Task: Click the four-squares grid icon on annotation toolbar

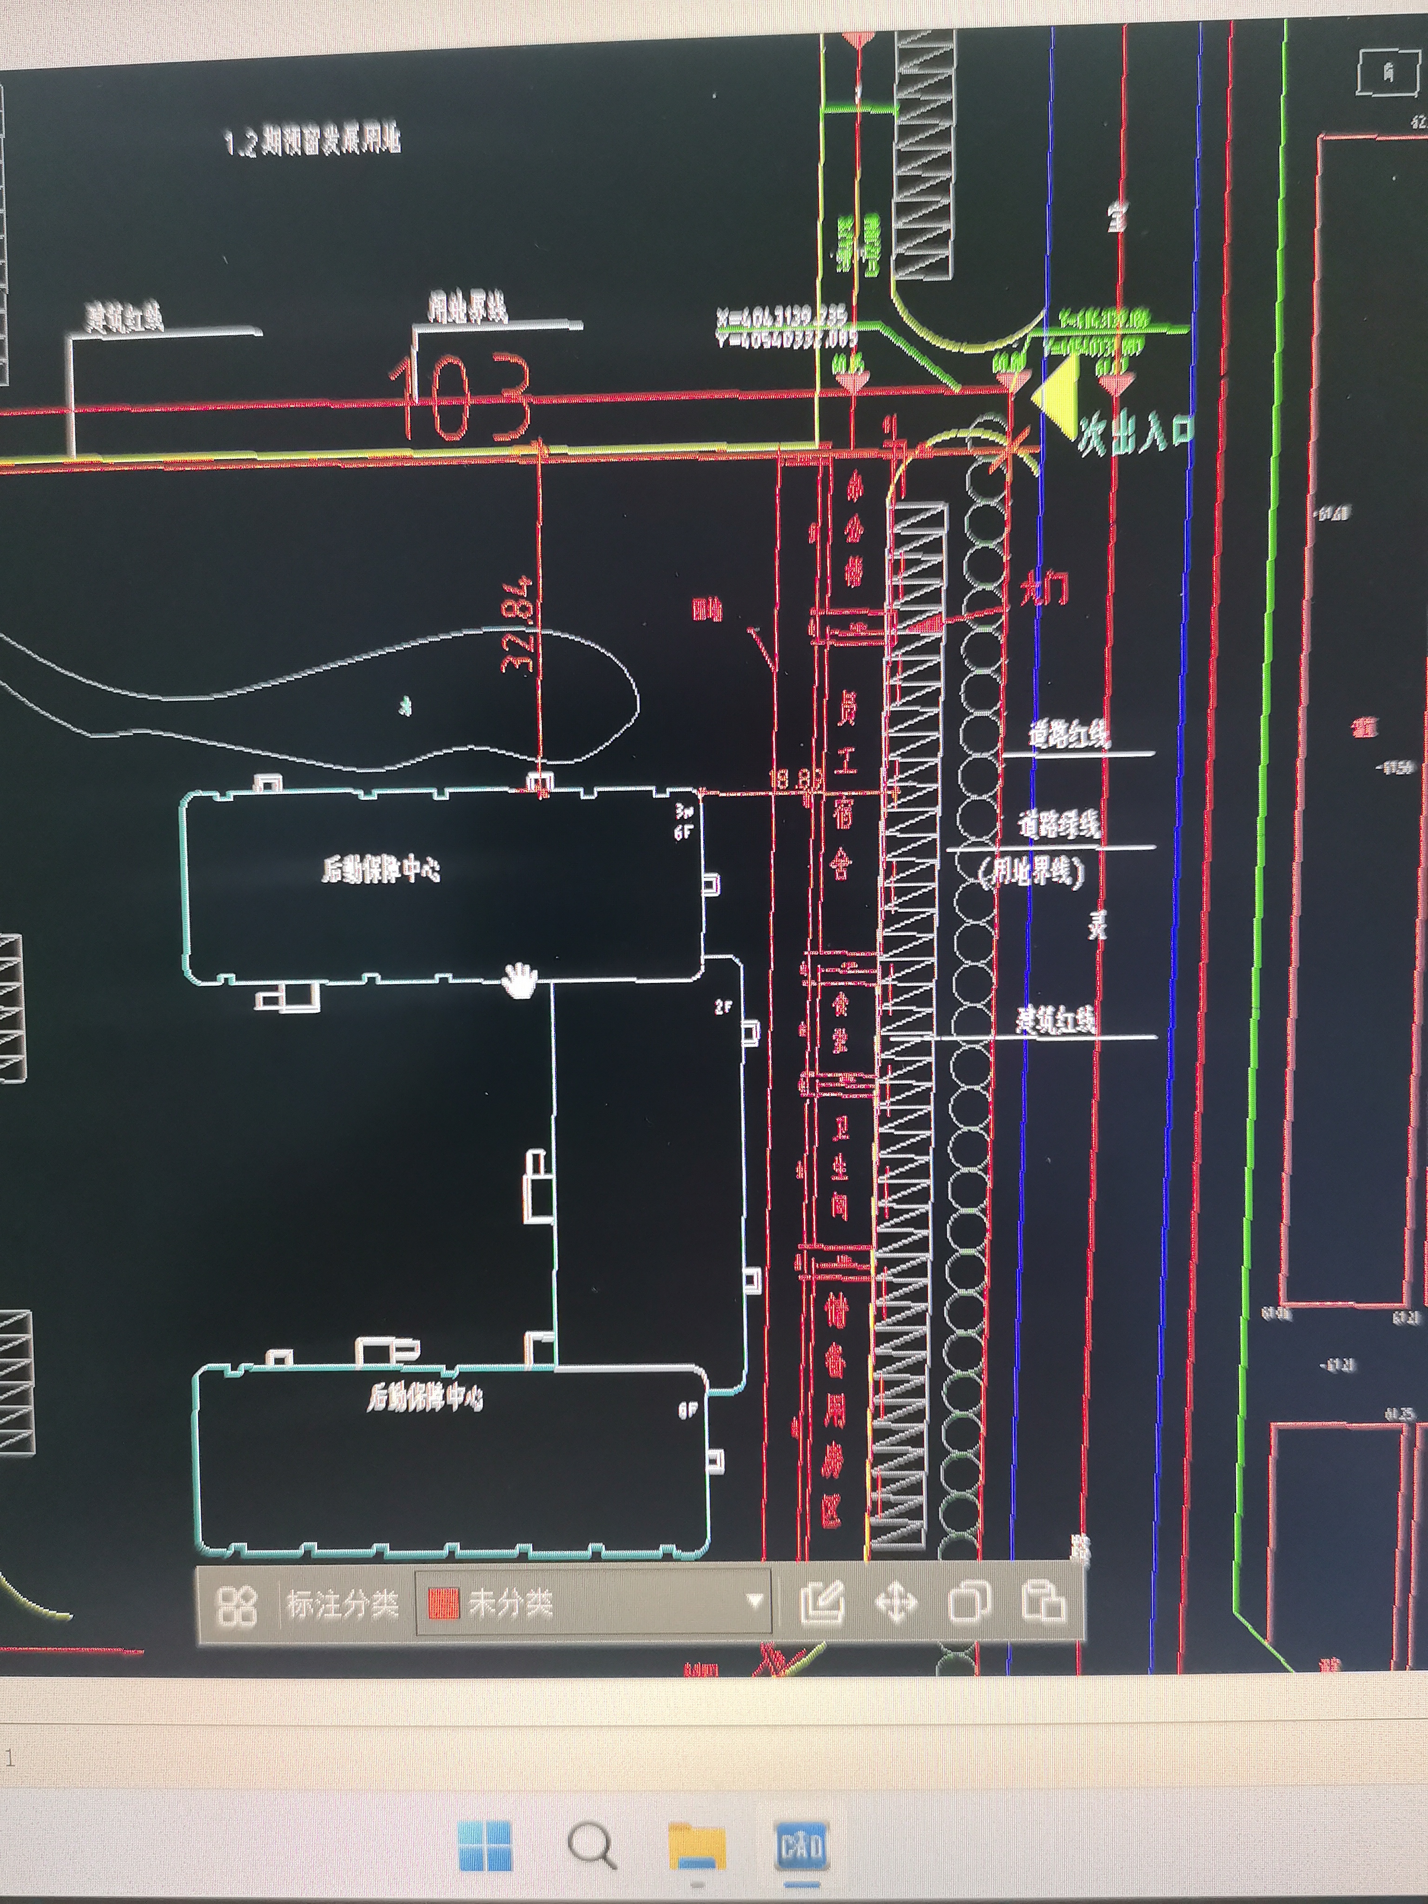Action: coord(236,1605)
